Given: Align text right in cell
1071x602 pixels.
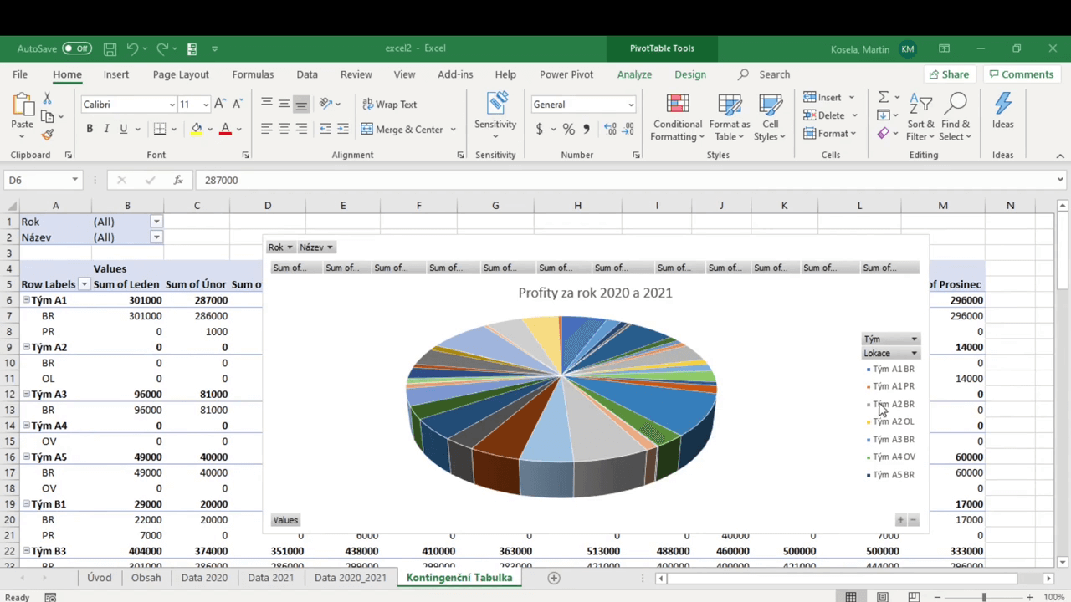Looking at the screenshot, I should (x=301, y=129).
